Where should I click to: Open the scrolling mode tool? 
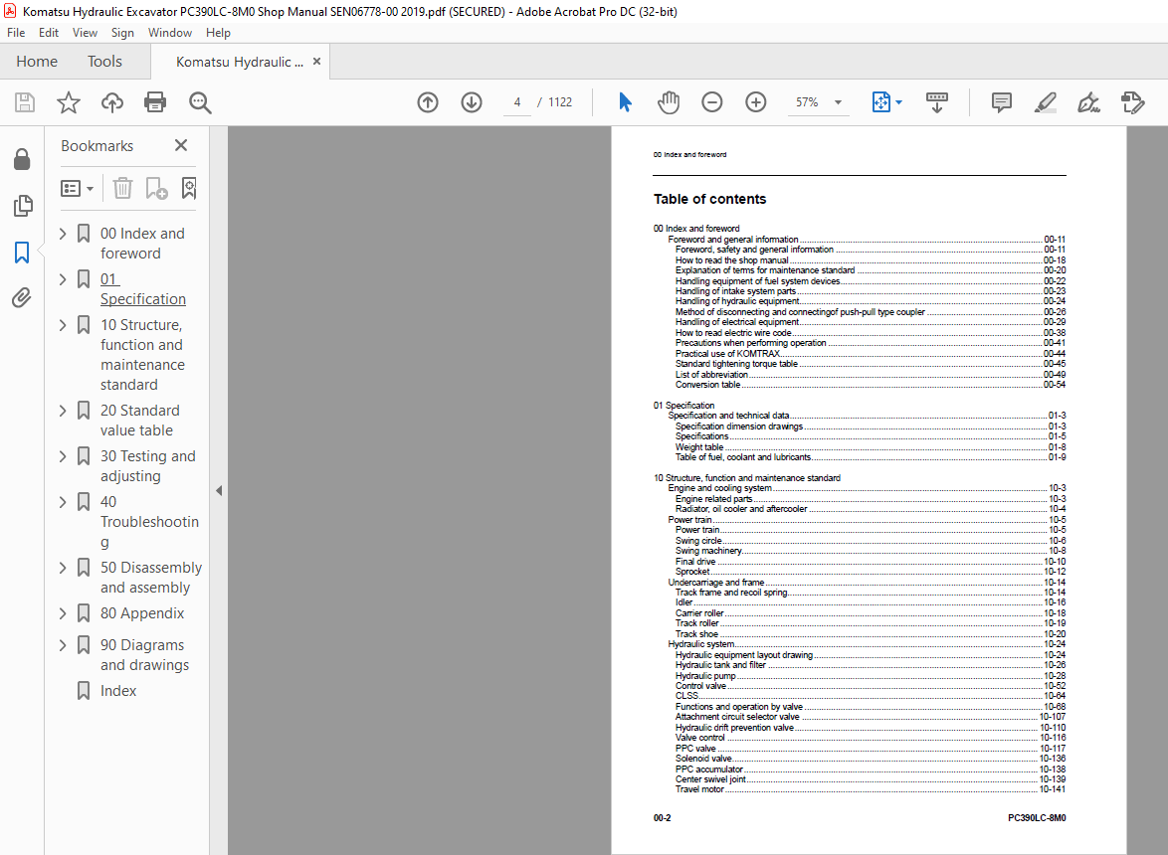(x=937, y=102)
